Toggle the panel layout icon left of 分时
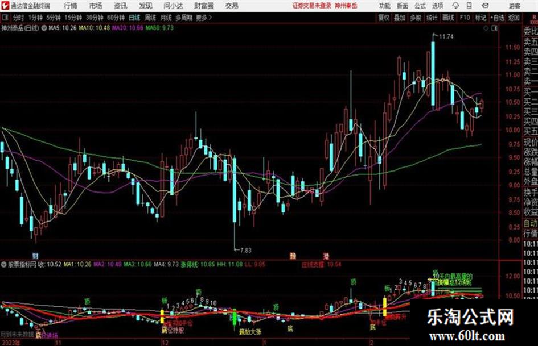This screenshot has height=346, width=538. coord(5,18)
